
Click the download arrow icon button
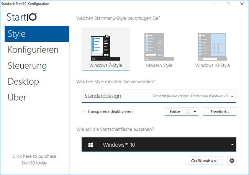pyautogui.click(x=232, y=161)
